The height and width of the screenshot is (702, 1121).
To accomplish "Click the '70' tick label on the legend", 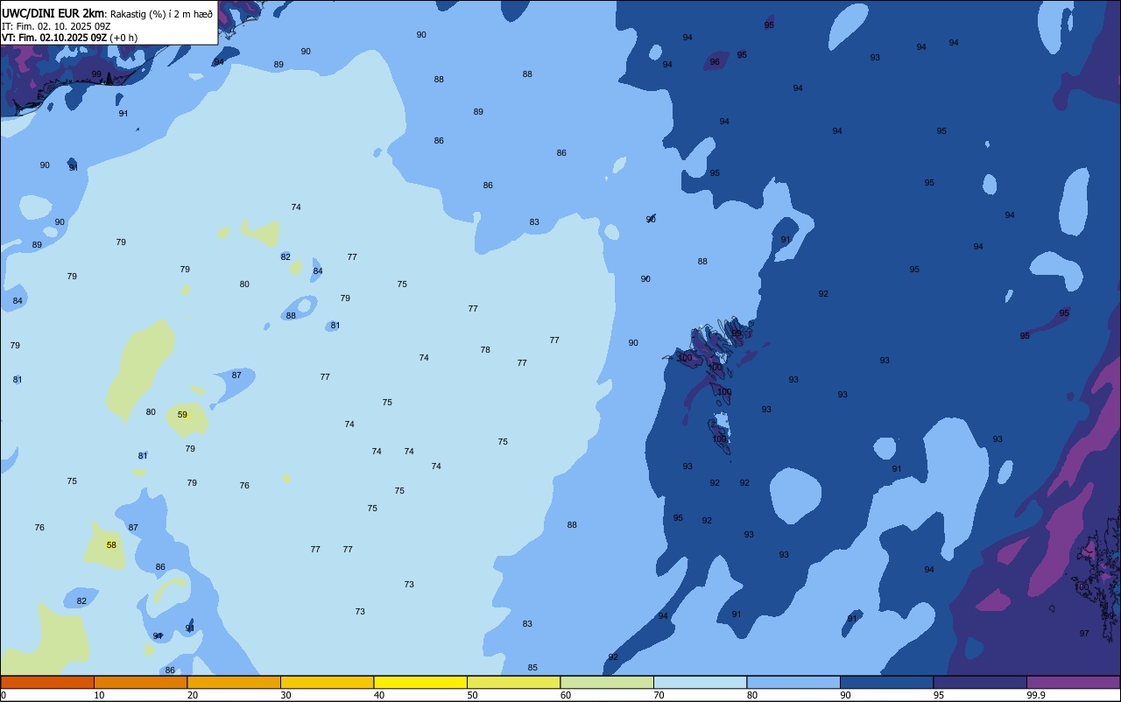I will pos(659,695).
